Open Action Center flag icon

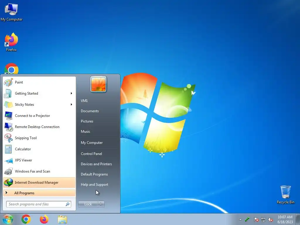256,219
